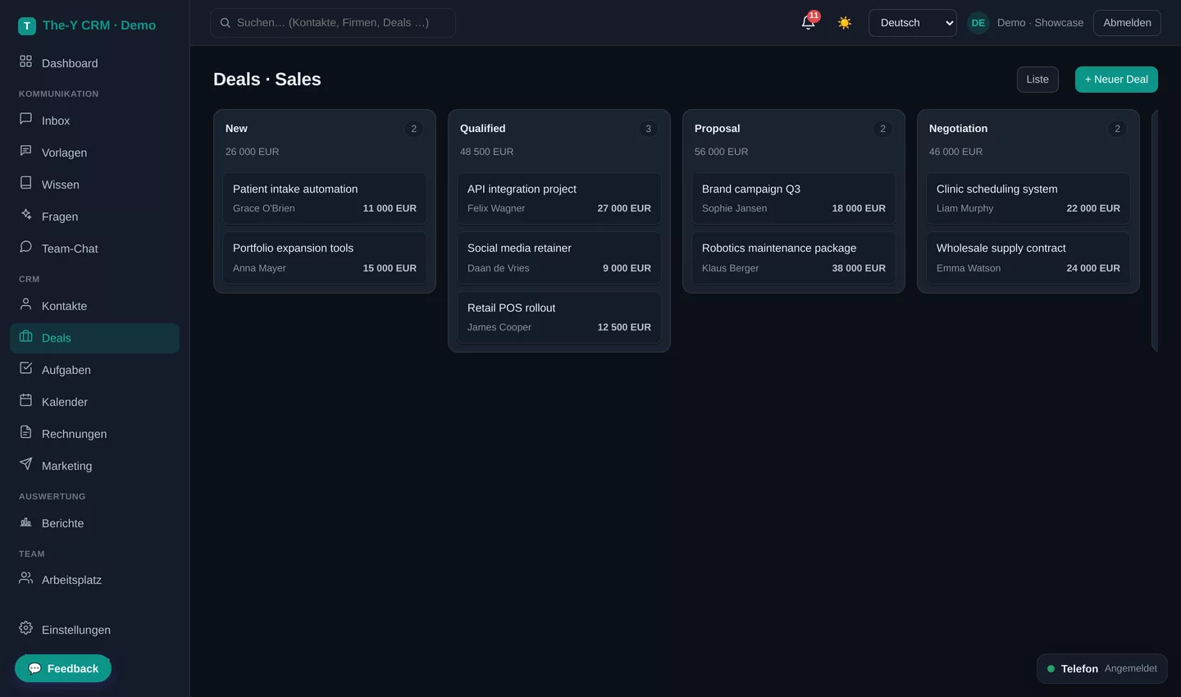Select the Robotics maintenance package deal

tap(794, 257)
